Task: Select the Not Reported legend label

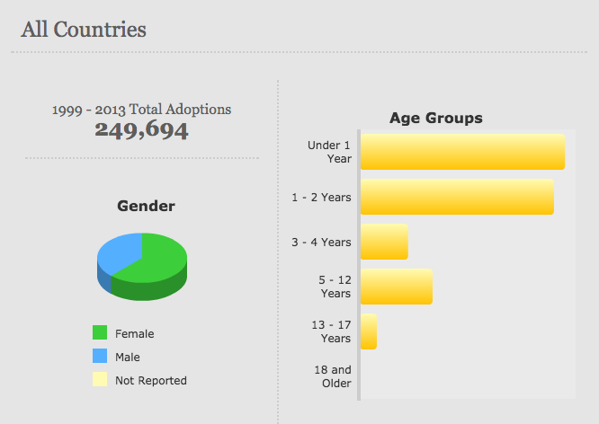Action: coord(151,381)
